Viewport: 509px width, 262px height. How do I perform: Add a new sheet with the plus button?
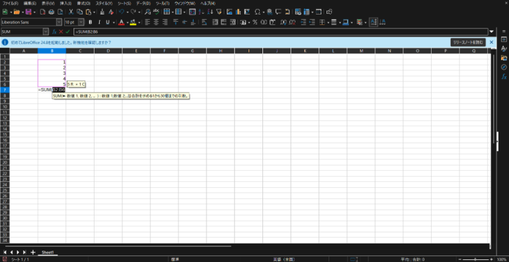(x=33, y=252)
